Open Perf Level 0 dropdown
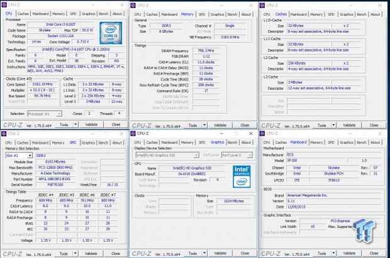This screenshot has height=258, width=390. click(x=237, y=155)
